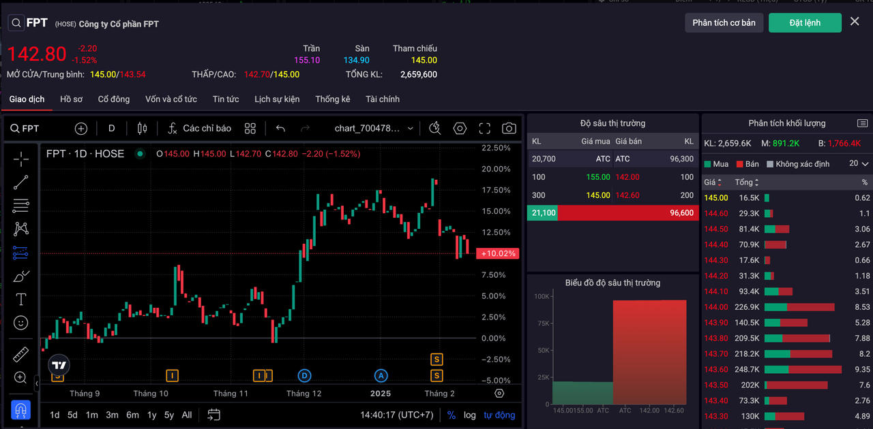Toggle logarithmic scale with log
Image resolution: width=873 pixels, height=429 pixels.
pyautogui.click(x=470, y=415)
